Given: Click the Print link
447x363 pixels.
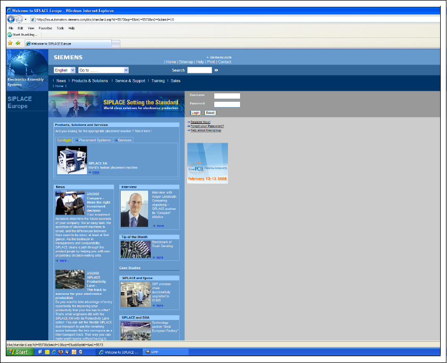Looking at the screenshot, I should pos(211,62).
